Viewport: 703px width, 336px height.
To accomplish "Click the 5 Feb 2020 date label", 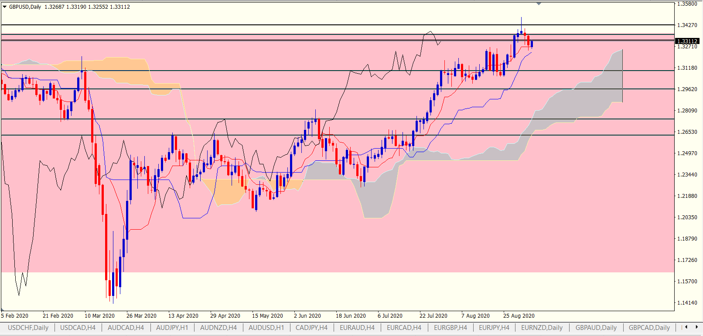I will [x=15, y=316].
